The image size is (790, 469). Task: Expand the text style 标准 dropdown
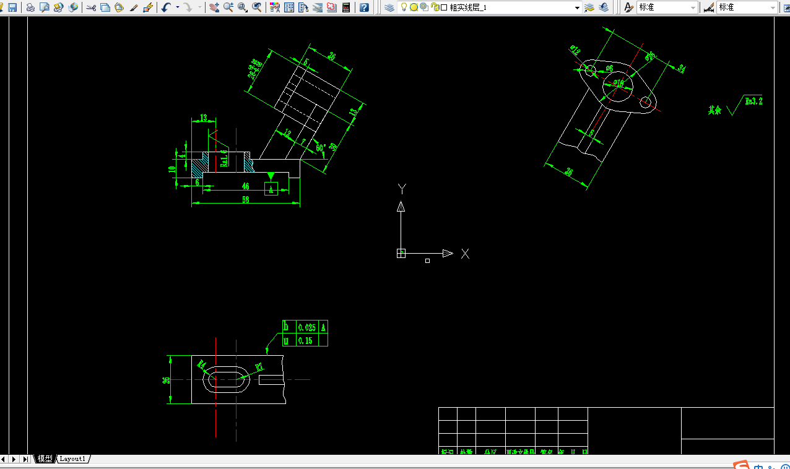click(693, 7)
